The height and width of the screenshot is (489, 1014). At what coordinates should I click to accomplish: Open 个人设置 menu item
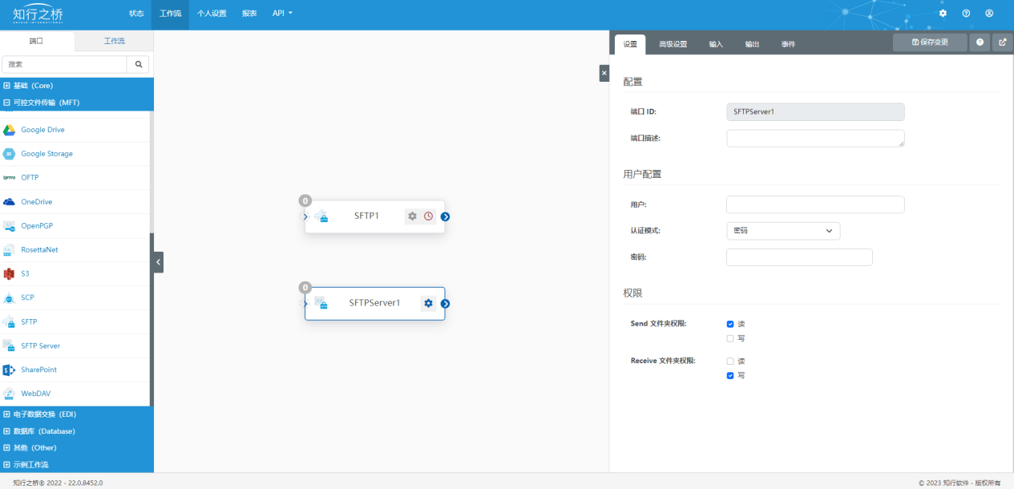(212, 14)
